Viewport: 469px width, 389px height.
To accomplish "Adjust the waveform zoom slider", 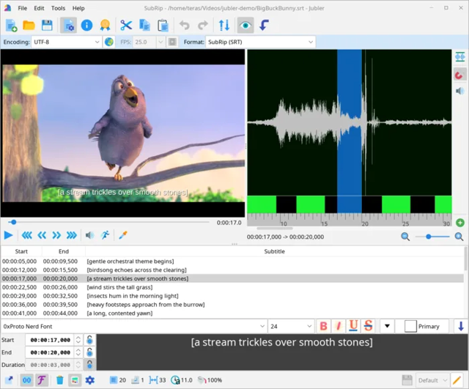I will (429, 237).
